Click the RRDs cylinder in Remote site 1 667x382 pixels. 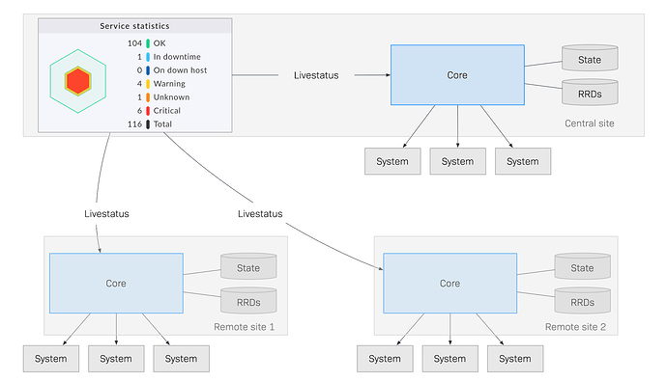point(248,301)
